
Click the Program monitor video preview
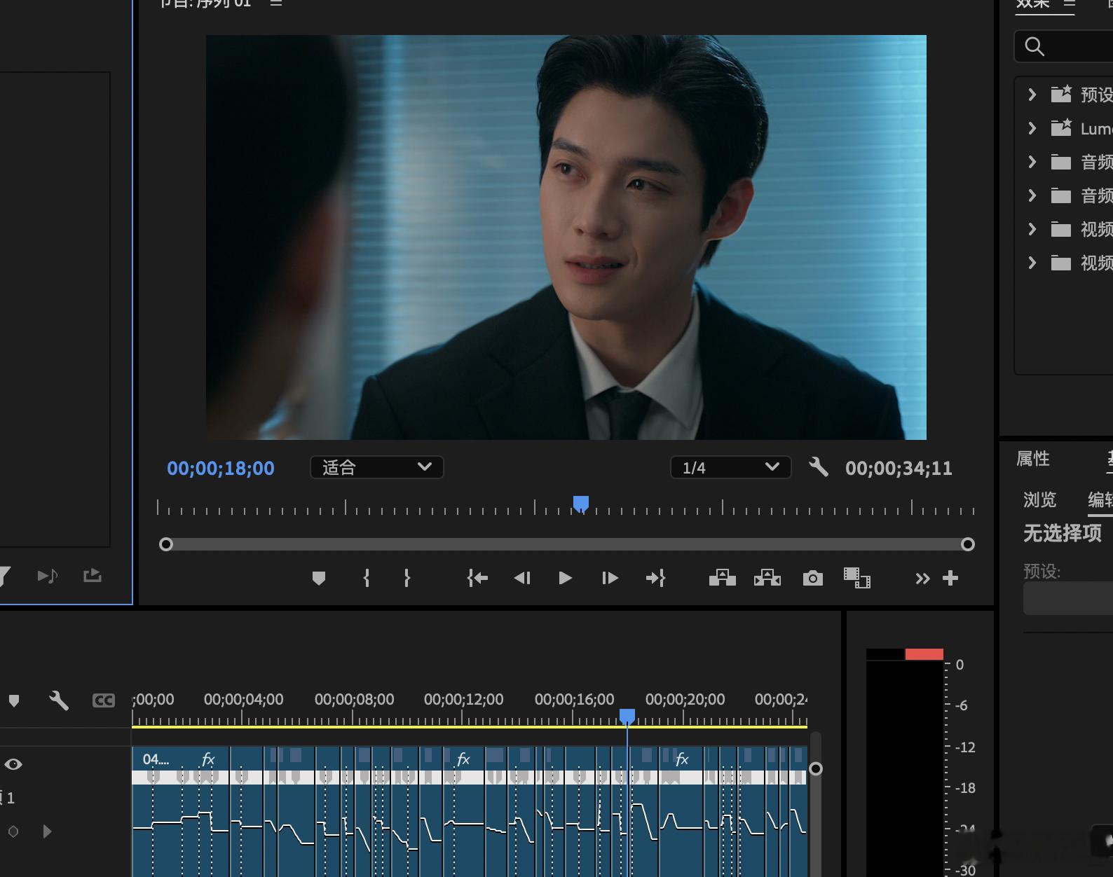[x=566, y=237]
